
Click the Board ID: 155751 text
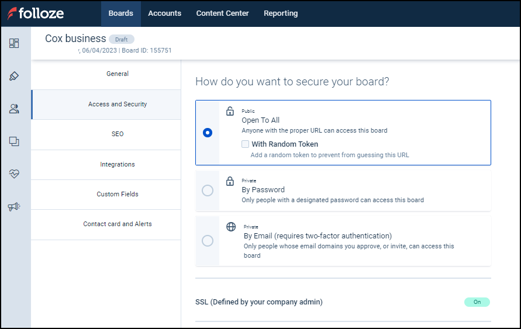click(147, 50)
